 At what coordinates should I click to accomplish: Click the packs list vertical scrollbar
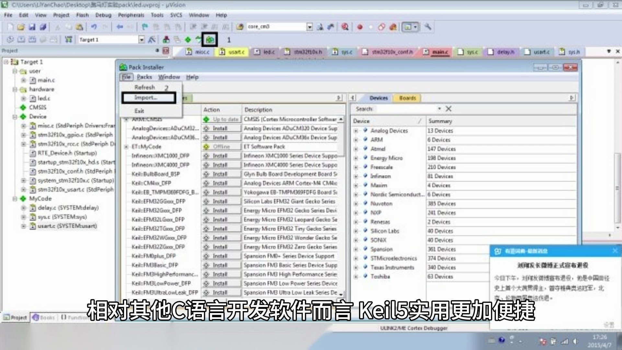point(341,206)
